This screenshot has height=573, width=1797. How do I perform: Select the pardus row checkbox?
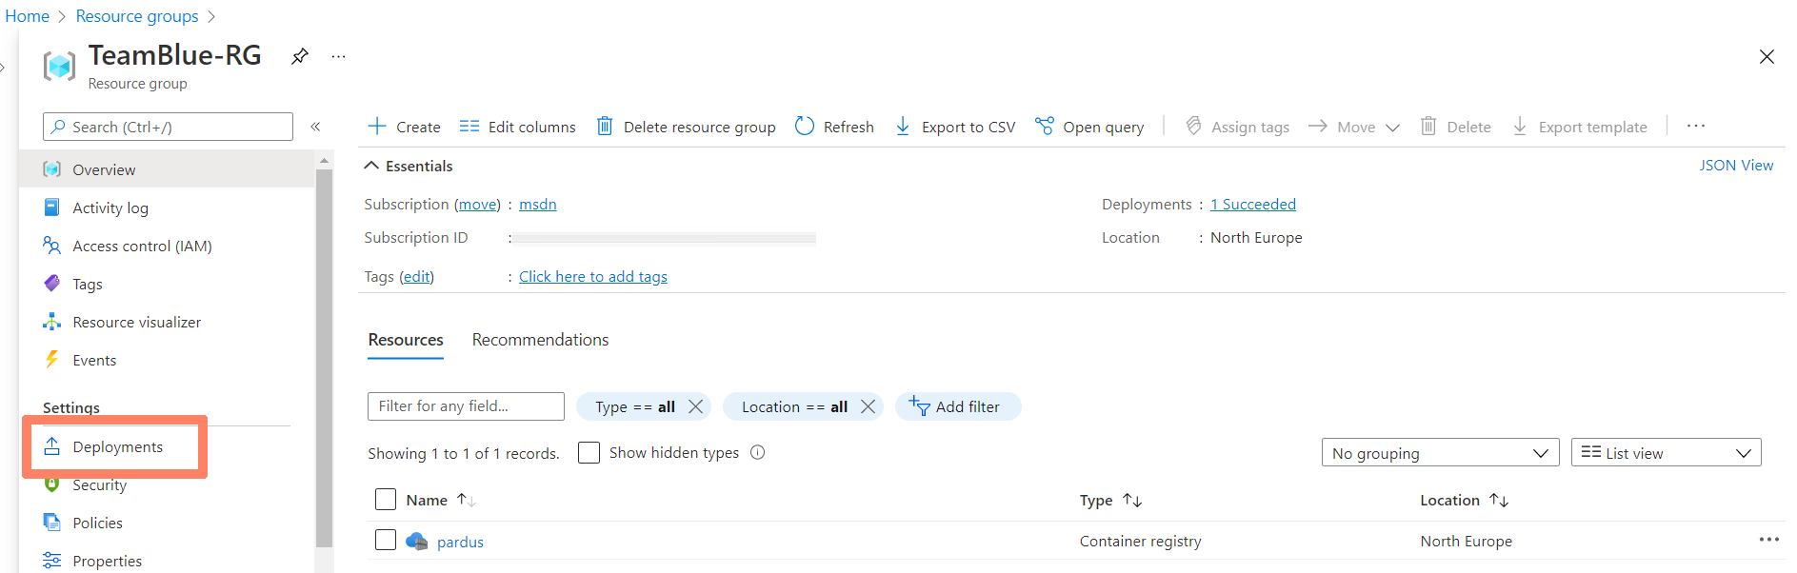coord(386,541)
